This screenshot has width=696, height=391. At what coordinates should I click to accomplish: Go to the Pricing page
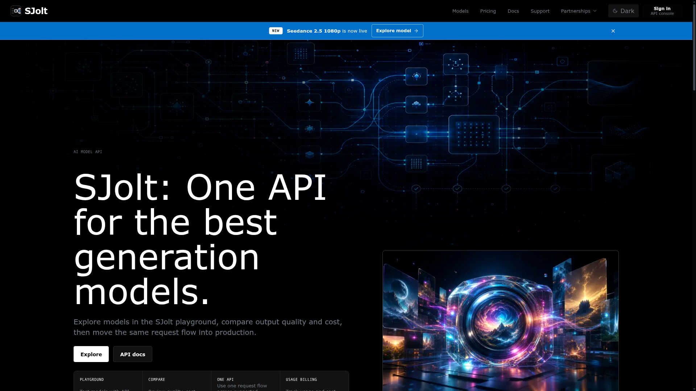(488, 11)
